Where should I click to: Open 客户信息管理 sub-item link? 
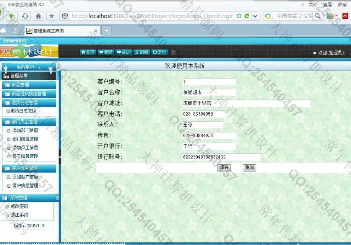[25, 186]
